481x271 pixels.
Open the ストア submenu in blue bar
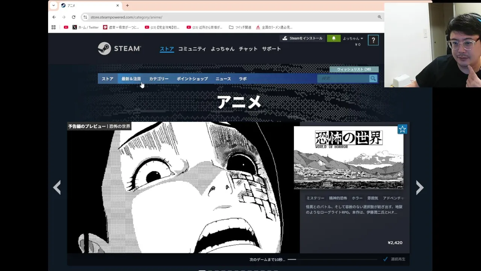point(107,79)
